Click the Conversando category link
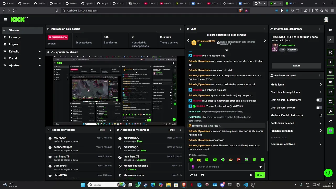Viewport: 336px width, 189px height. (x=287, y=45)
